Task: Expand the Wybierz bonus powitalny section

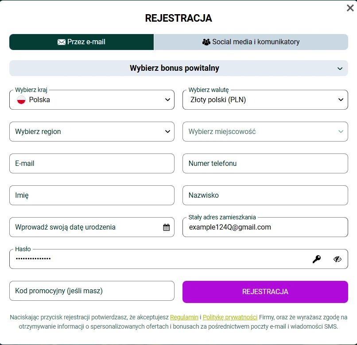Action: click(x=178, y=68)
